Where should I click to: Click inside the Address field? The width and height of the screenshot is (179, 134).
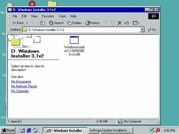[x=81, y=30]
